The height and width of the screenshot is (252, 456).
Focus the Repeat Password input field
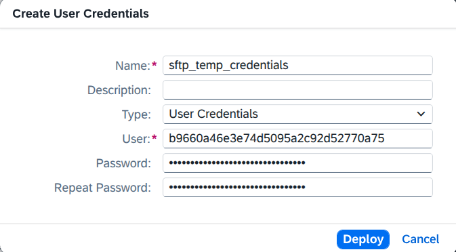coord(297,187)
